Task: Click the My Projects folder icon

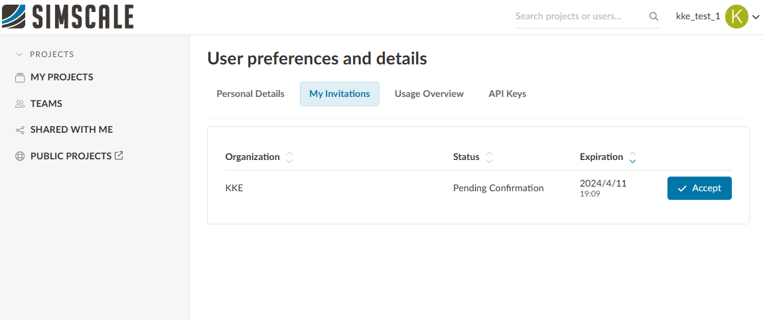Action: 20,78
